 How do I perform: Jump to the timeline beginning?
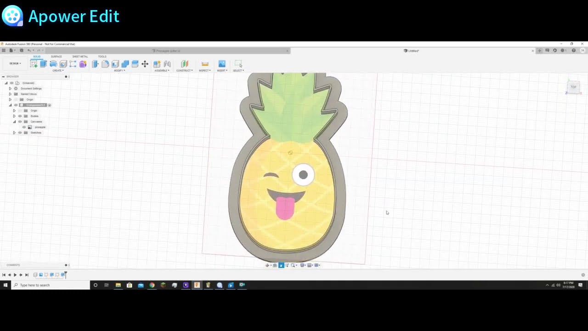[x=4, y=275]
